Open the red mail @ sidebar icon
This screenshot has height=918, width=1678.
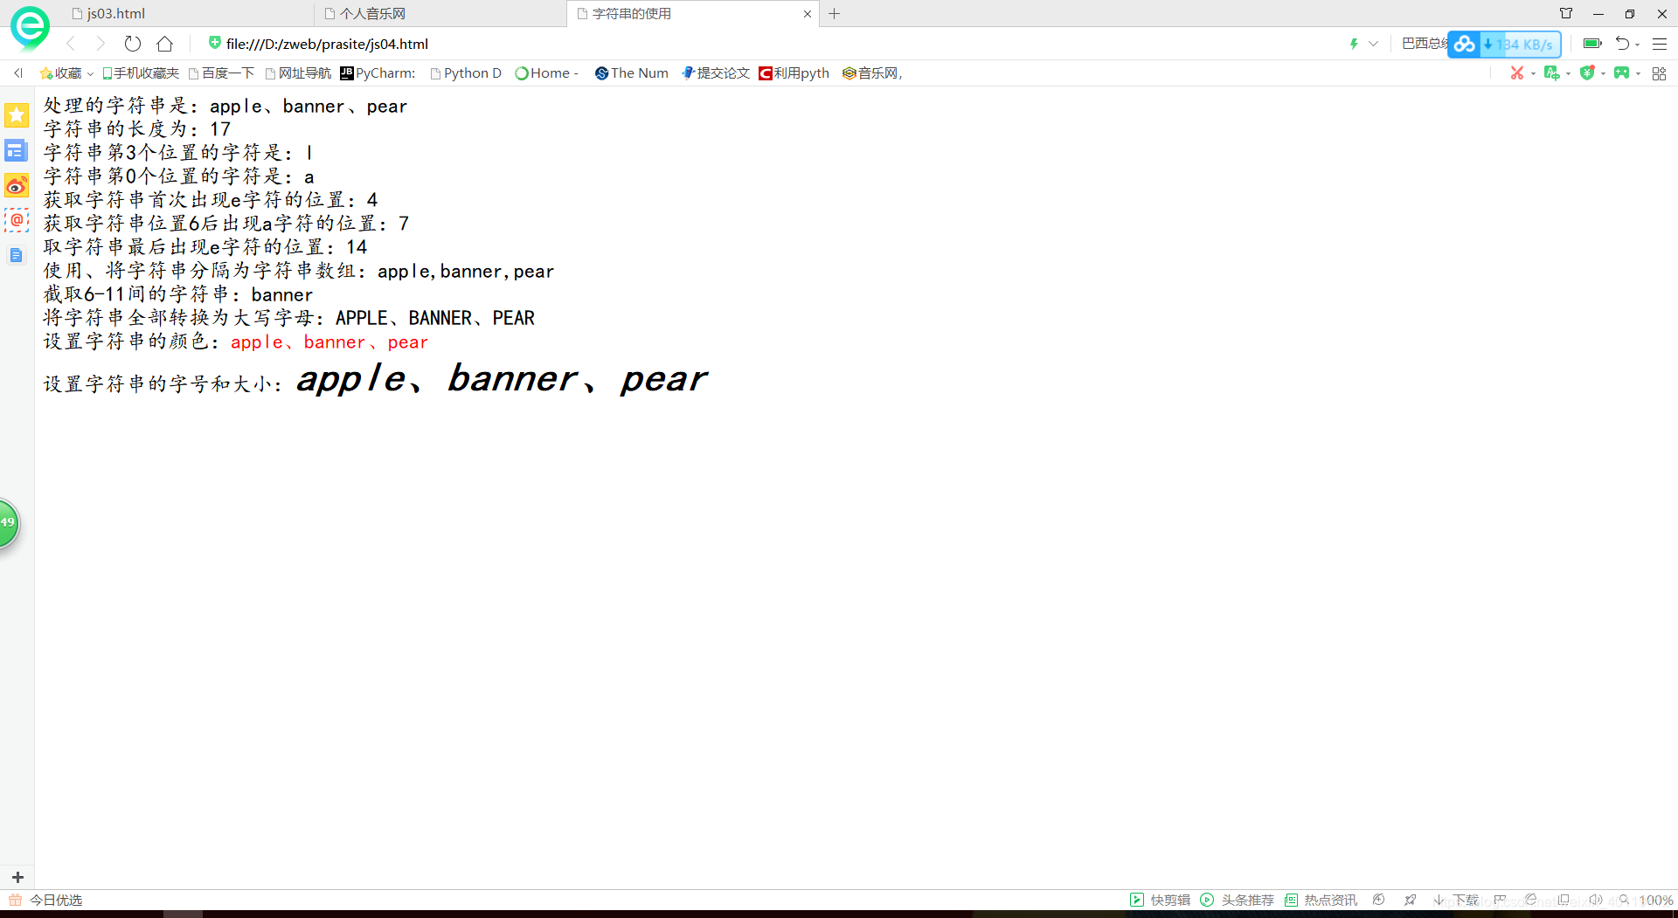pyautogui.click(x=17, y=220)
